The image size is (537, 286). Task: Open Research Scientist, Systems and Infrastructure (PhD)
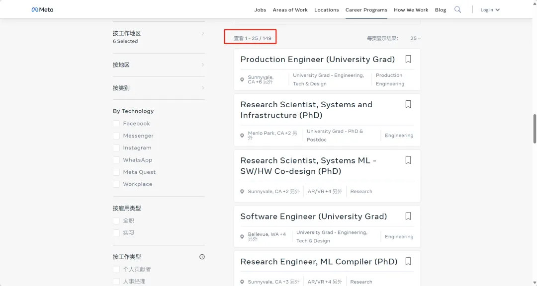[306, 110]
